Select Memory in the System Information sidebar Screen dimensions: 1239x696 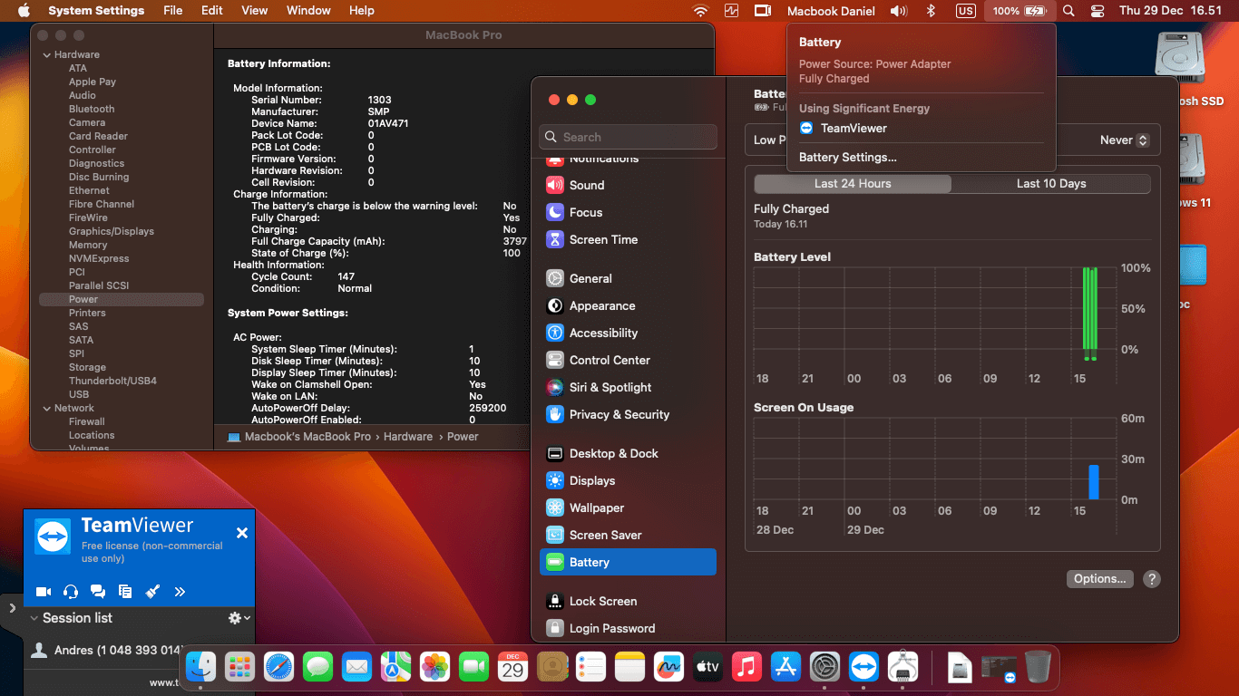coord(88,245)
